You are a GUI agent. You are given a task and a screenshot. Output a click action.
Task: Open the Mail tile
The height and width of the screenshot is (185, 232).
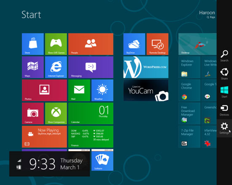click(79, 90)
